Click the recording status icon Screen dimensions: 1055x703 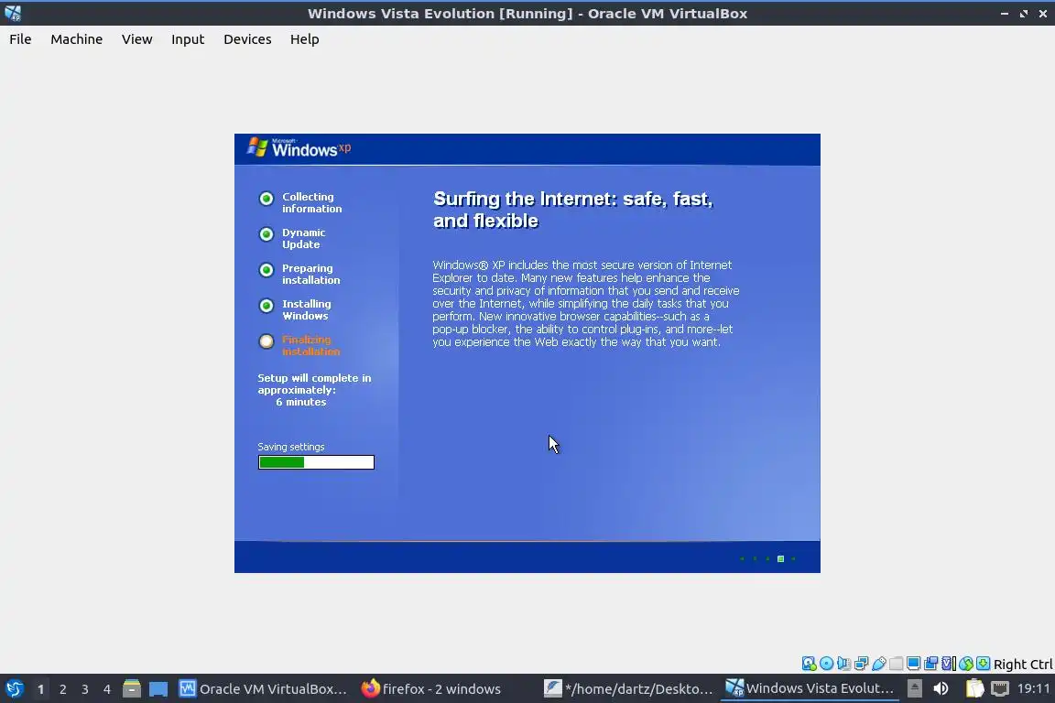tap(931, 664)
